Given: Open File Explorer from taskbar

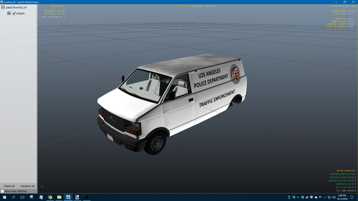Looking at the screenshot, I should 59,197.
